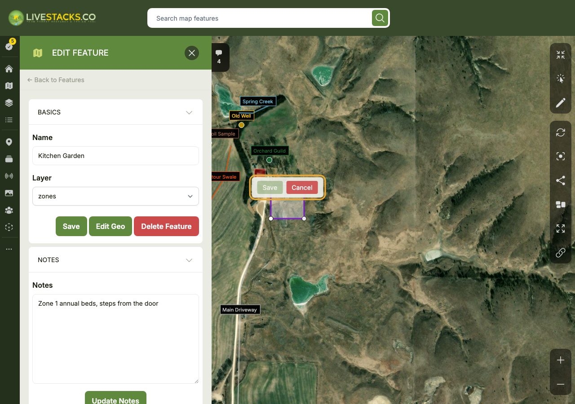Click the Name field with Kitchen Garden

point(115,156)
